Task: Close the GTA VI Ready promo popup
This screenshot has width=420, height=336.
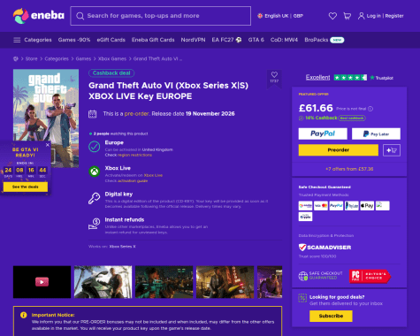Action: coord(48,145)
